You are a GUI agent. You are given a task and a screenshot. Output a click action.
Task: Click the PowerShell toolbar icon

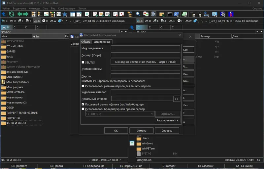click(176, 14)
